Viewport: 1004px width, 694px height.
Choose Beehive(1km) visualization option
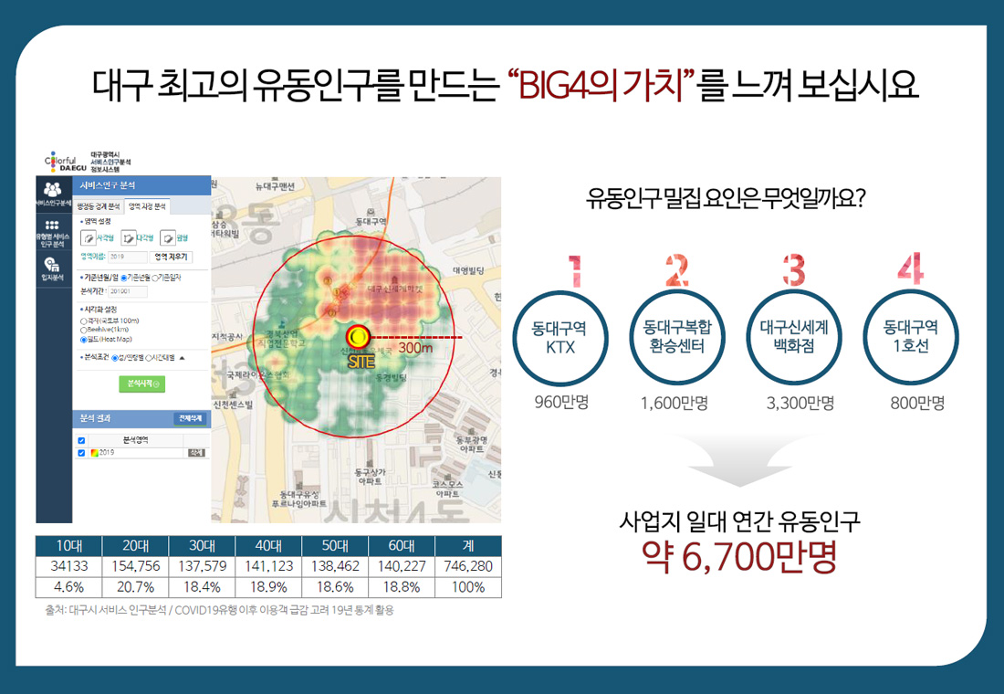(x=83, y=330)
